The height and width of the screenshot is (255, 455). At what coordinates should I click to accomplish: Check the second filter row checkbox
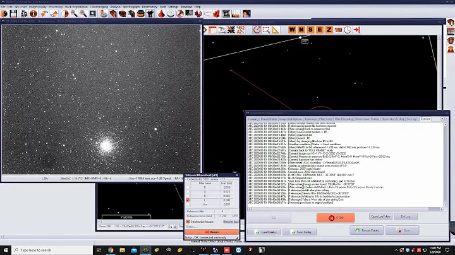coord(188,191)
